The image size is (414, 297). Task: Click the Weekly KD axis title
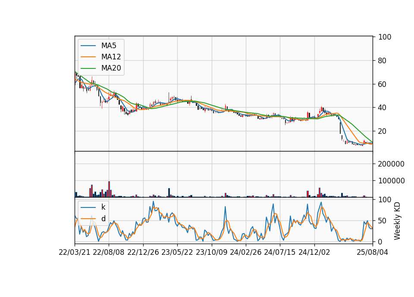[397, 221]
